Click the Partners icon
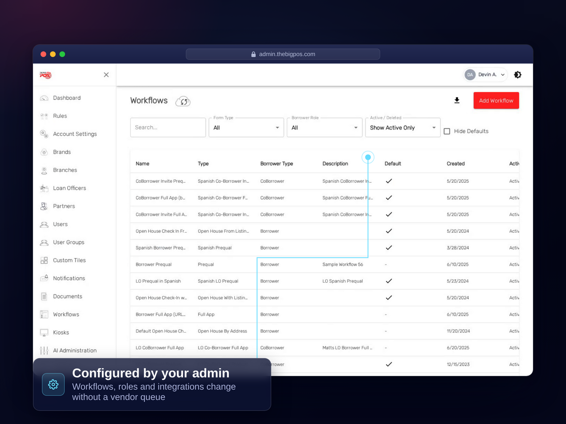 (44, 206)
